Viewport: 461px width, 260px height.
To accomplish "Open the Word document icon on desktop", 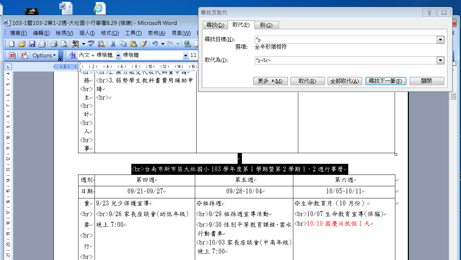I will [66, 8].
